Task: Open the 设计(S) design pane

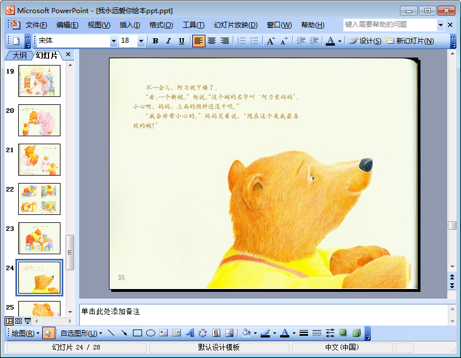Action: point(365,41)
